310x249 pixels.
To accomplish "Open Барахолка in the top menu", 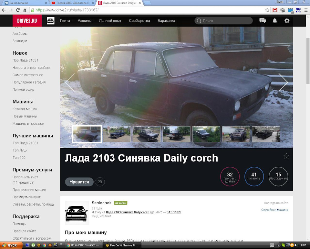I will click(x=166, y=21).
